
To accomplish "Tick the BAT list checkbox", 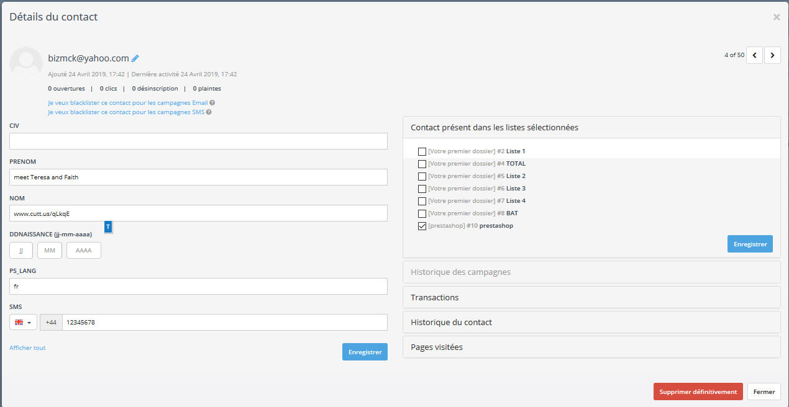I will [422, 213].
